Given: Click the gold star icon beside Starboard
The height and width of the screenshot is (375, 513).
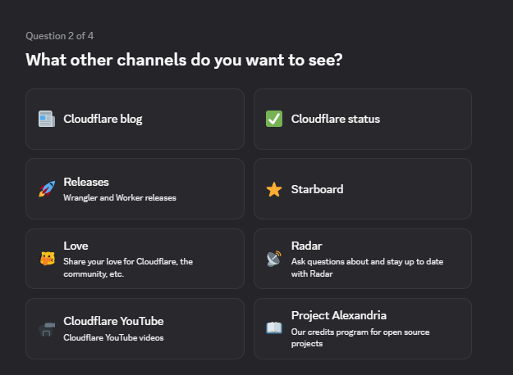Looking at the screenshot, I should 274,189.
